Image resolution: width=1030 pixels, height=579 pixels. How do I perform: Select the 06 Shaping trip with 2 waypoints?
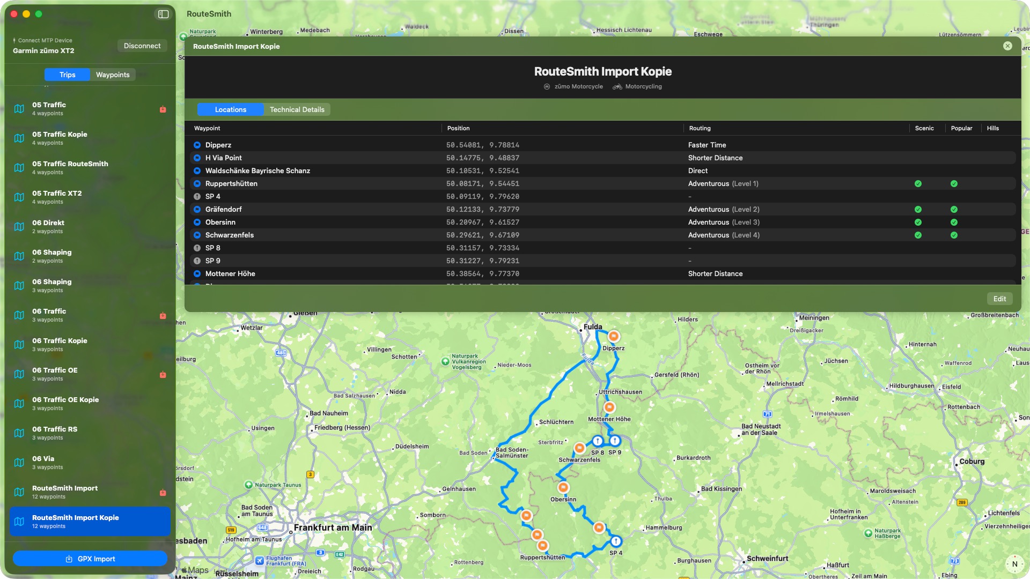(90, 256)
